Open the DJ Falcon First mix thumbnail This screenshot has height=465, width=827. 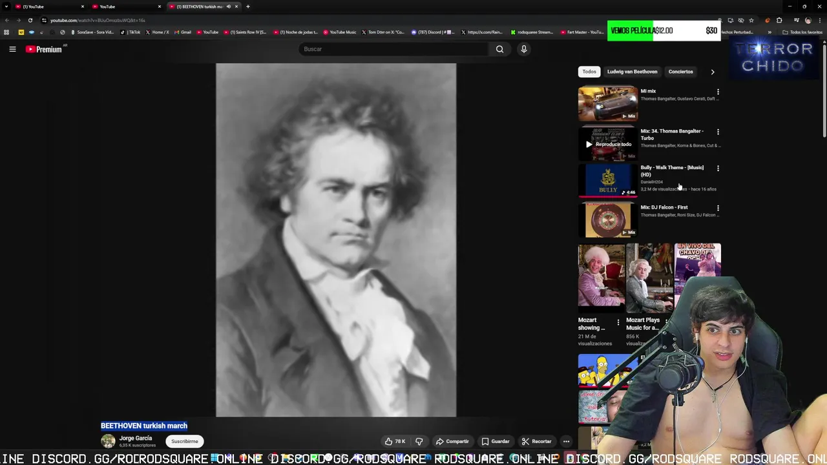pyautogui.click(x=608, y=220)
